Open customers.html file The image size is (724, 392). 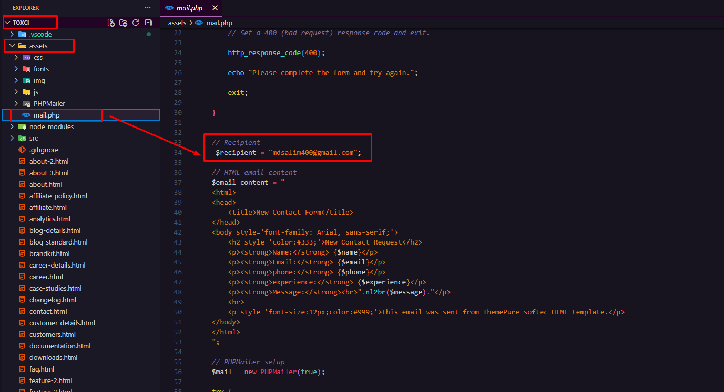[x=80, y=334]
